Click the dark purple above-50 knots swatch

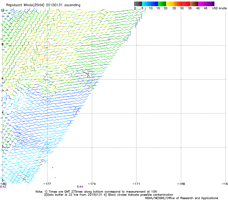pos(214,4)
